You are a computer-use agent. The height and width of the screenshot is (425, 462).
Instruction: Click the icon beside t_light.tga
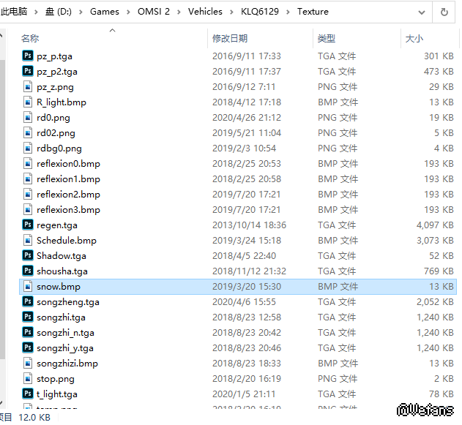pos(28,394)
